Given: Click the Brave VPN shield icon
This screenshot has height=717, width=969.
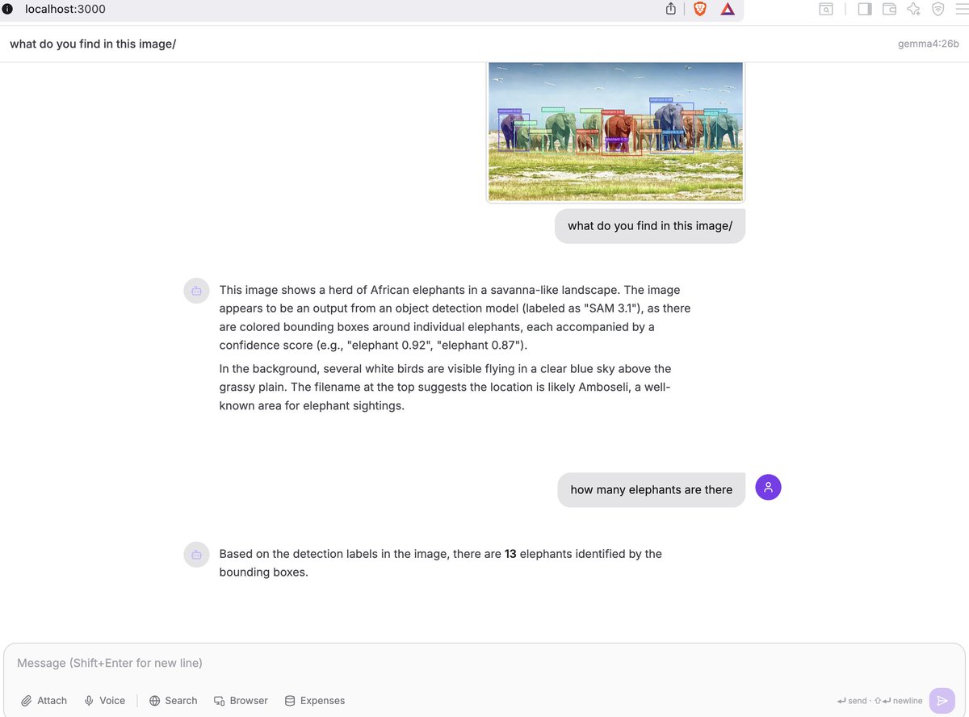Looking at the screenshot, I should point(938,10).
